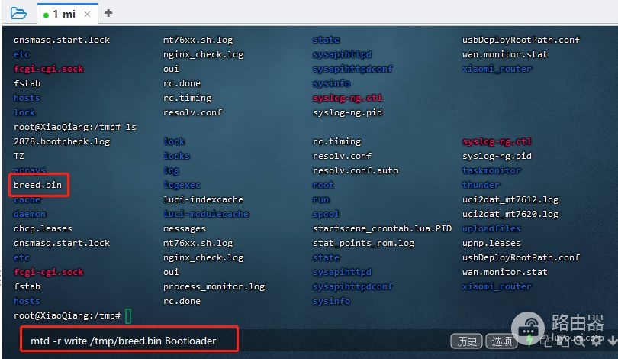Viewport: 618px width, 359px height.
Task: Switch to the "1 mi" session tab
Action: coord(67,14)
